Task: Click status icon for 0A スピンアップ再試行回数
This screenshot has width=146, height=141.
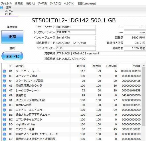Action: click(x=4, y=100)
